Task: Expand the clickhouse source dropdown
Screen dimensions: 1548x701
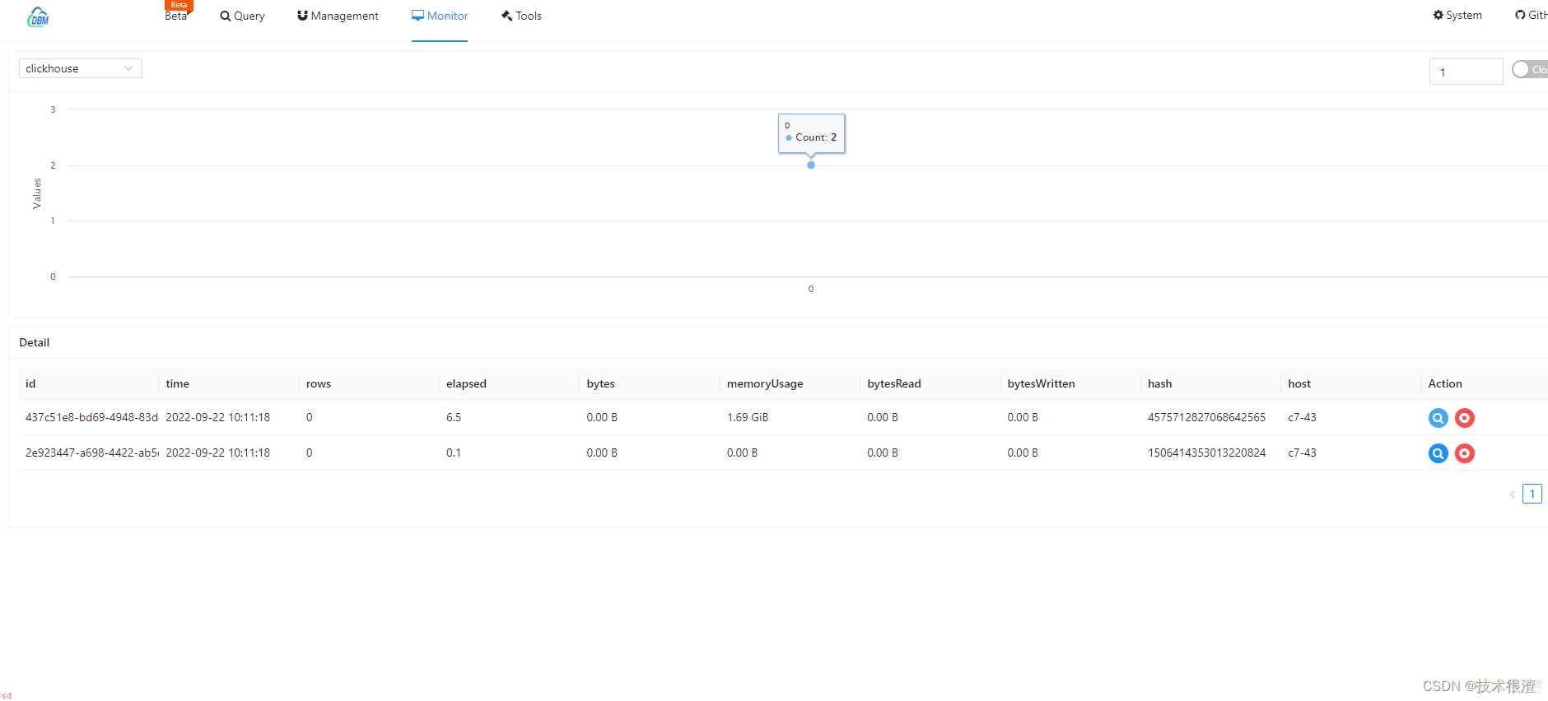Action: click(81, 68)
